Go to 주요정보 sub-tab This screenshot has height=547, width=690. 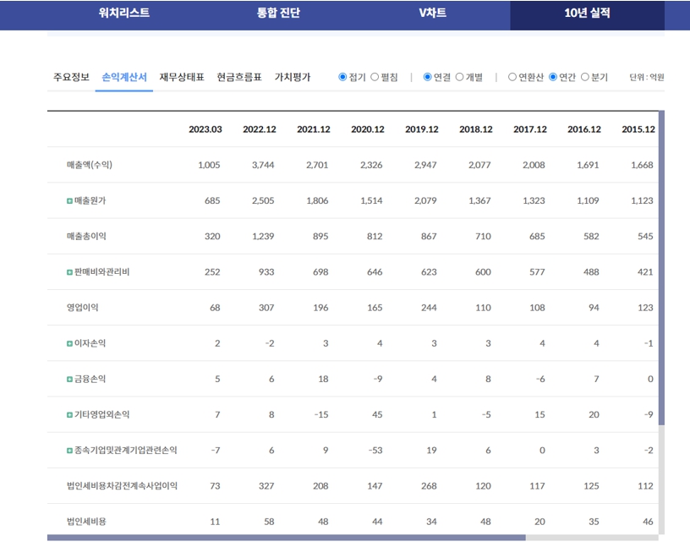[x=71, y=77]
